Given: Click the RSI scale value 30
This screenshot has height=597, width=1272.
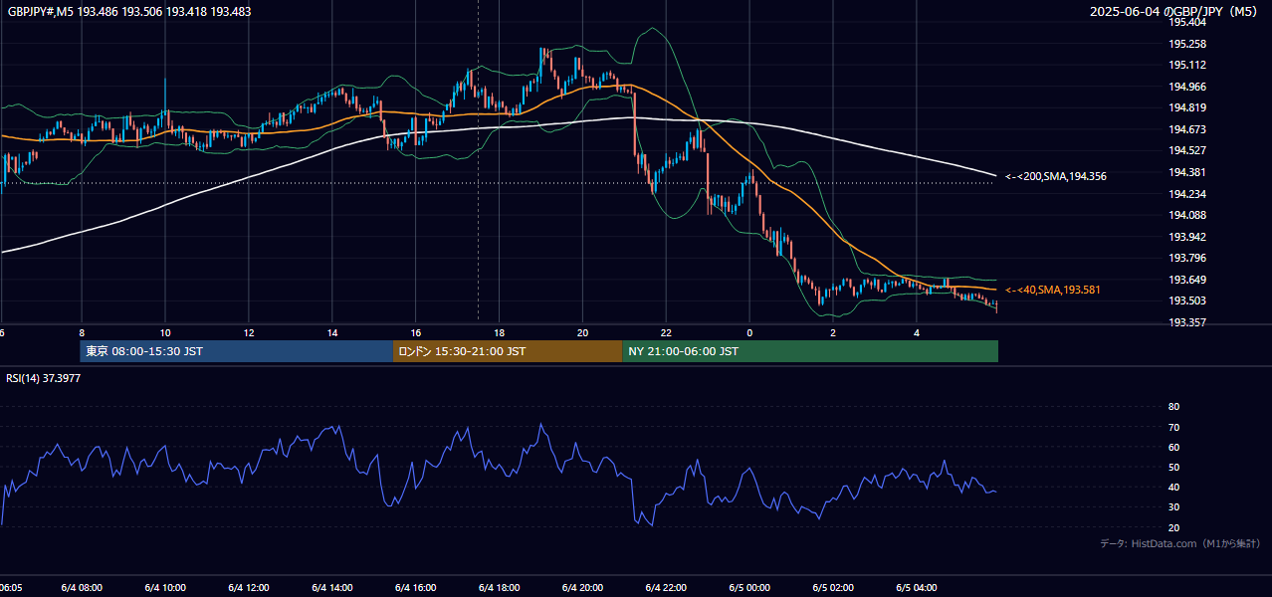Looking at the screenshot, I should tap(1173, 507).
